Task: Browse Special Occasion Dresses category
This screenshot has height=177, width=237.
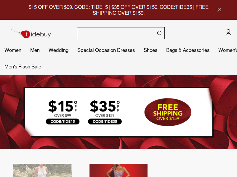Action: 106,50
